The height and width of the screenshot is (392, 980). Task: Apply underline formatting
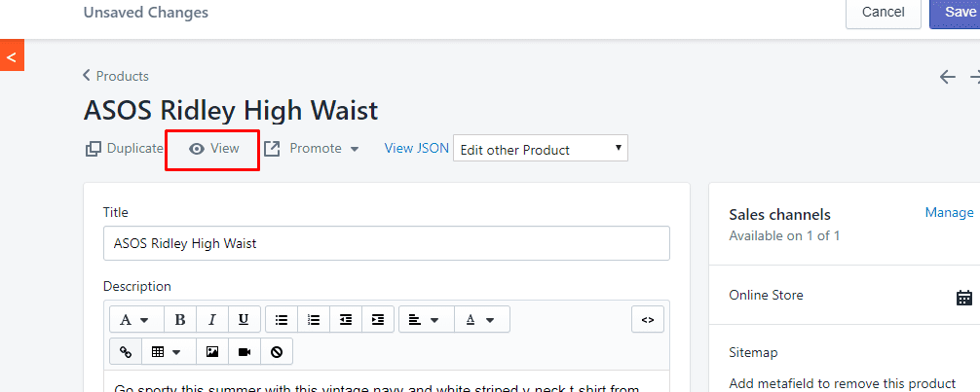tap(244, 320)
